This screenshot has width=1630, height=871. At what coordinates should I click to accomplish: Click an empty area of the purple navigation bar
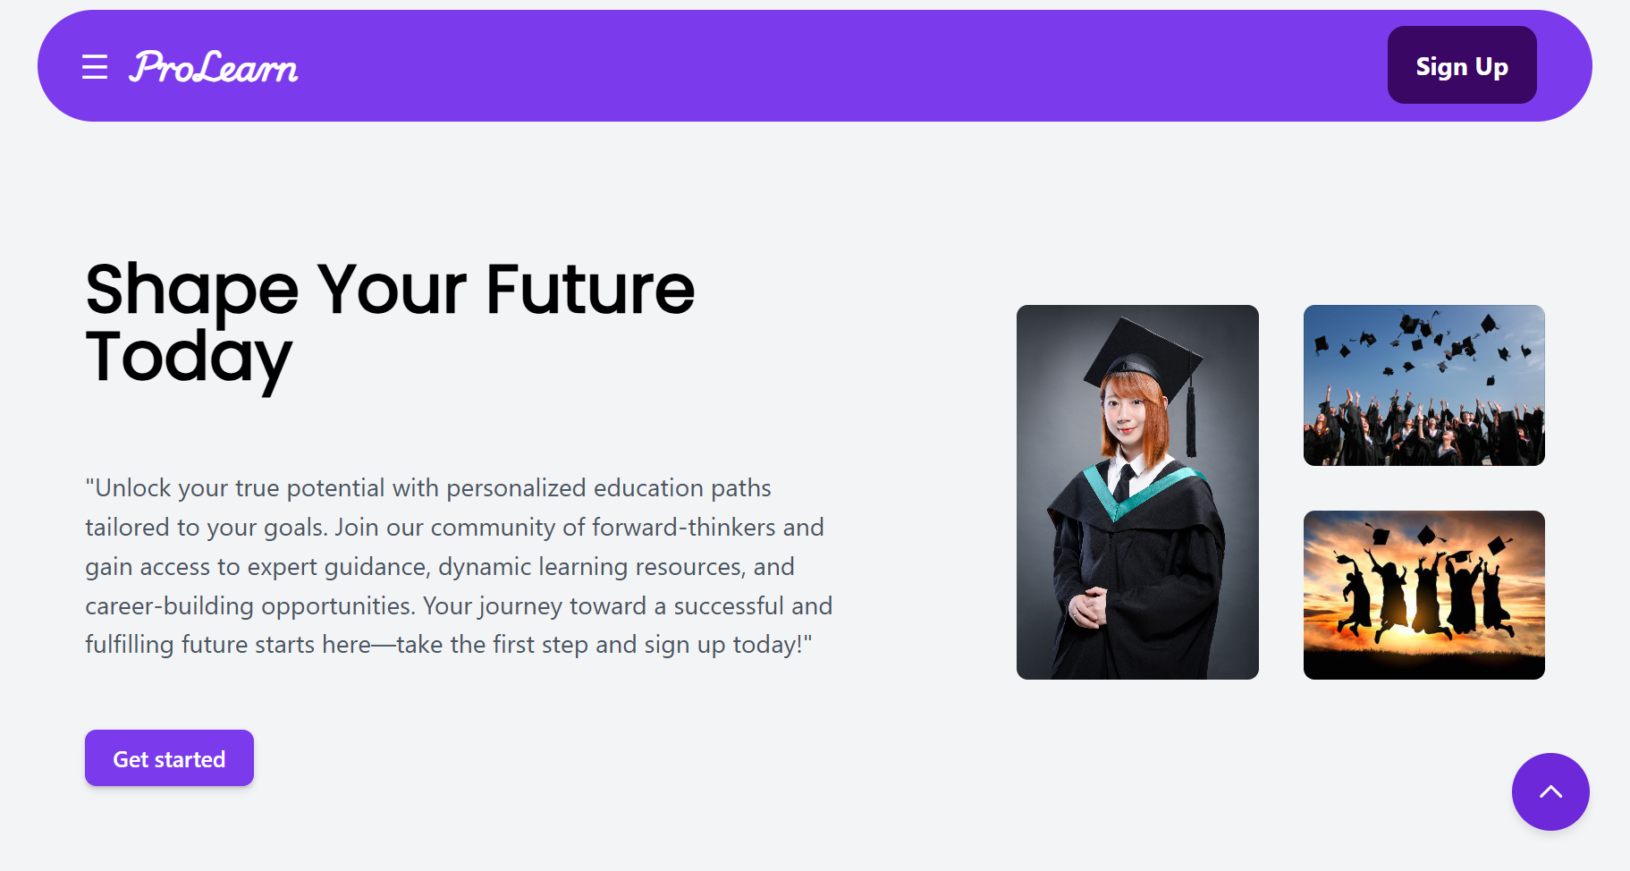coord(805,66)
